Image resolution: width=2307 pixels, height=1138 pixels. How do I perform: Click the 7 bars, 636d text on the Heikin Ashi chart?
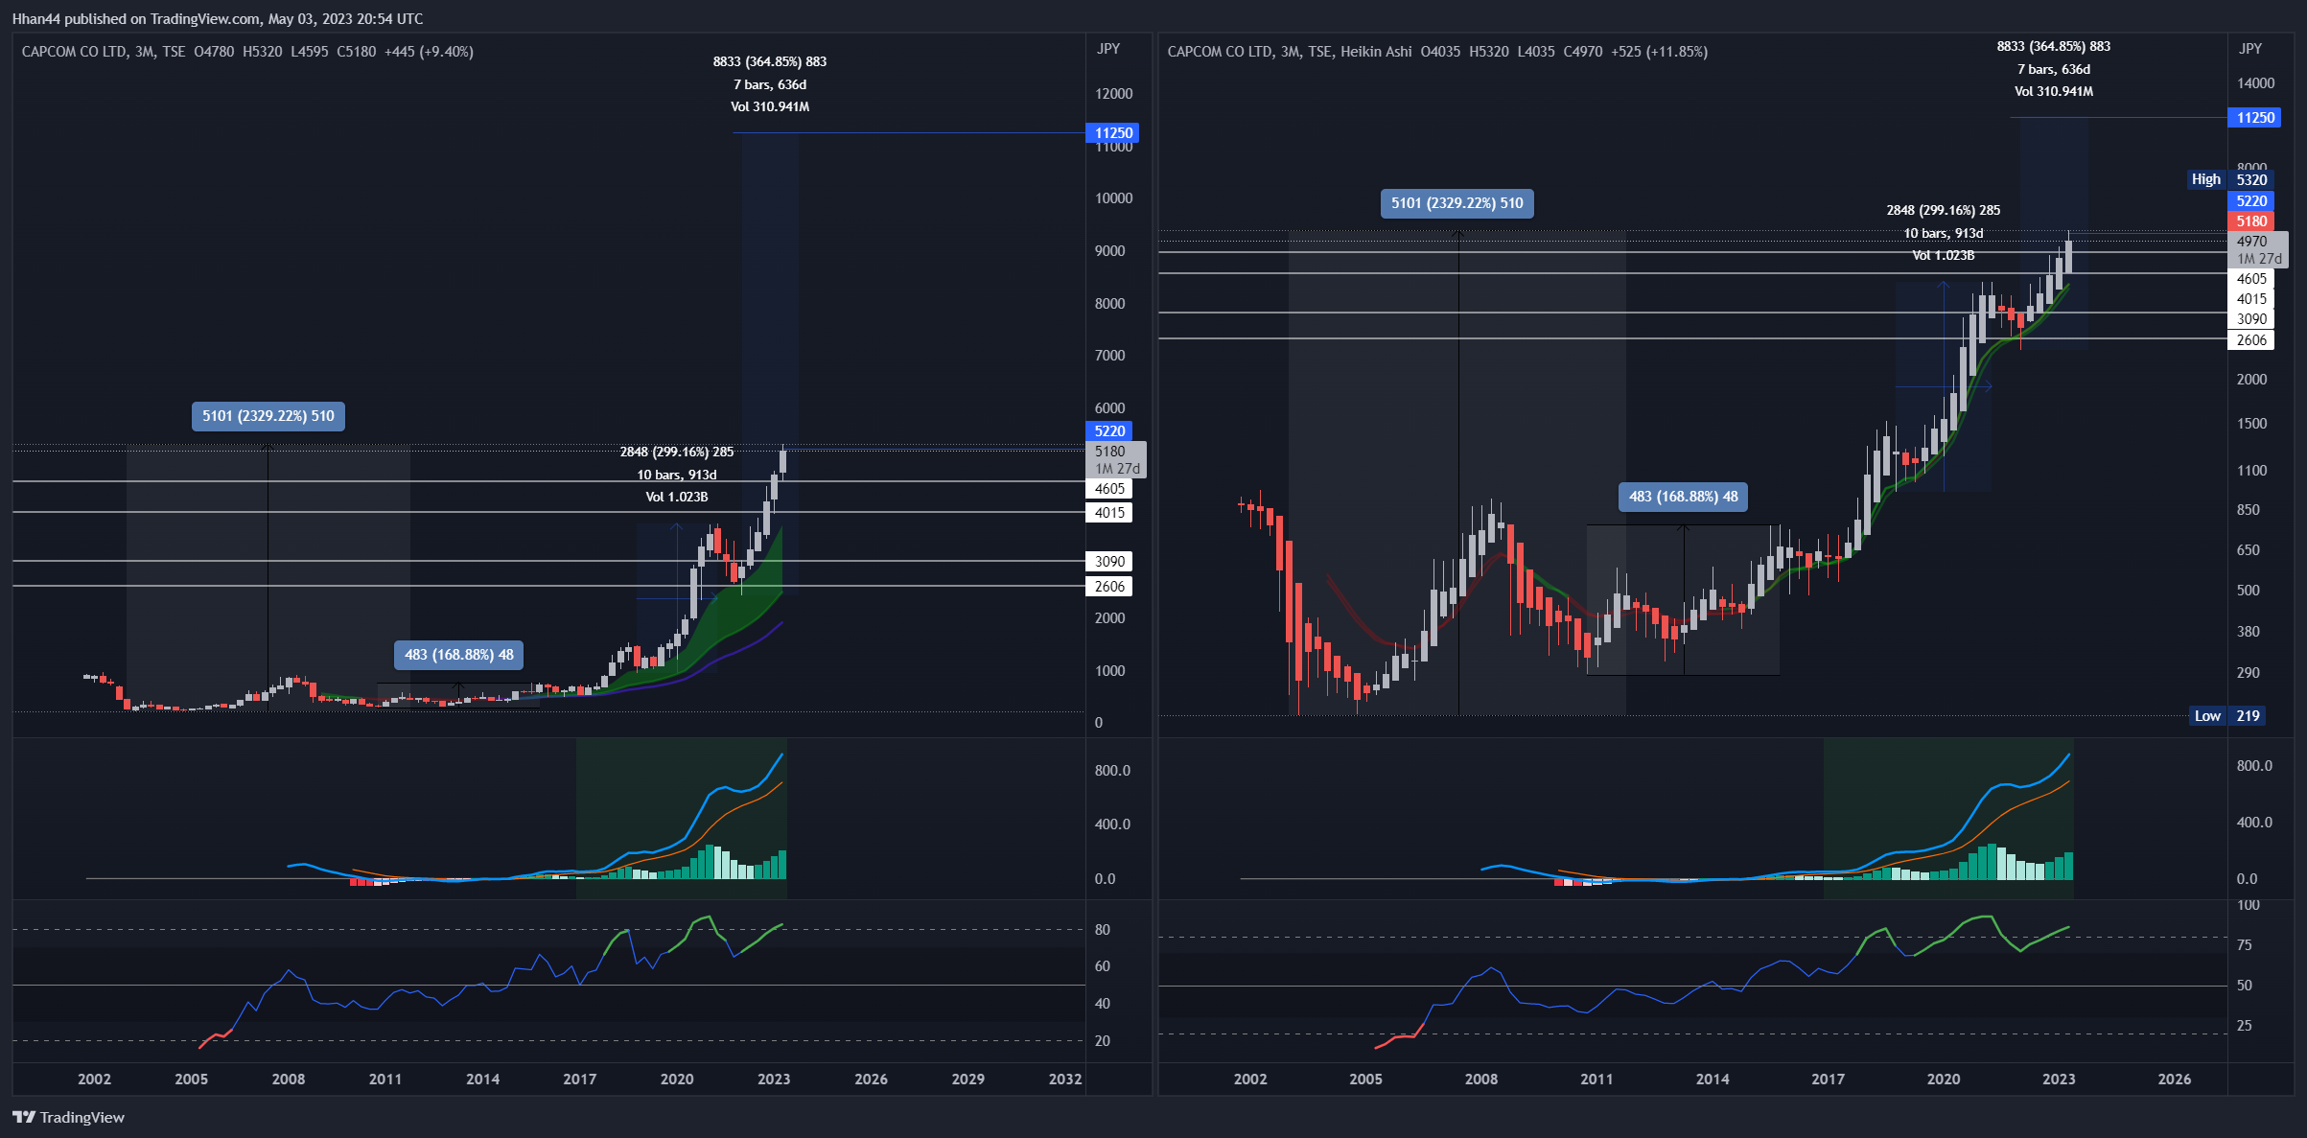[2054, 69]
